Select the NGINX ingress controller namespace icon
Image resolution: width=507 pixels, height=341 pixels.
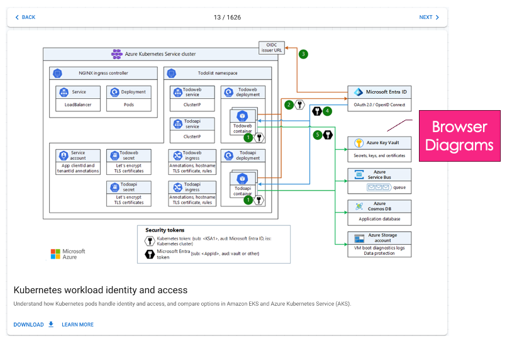(x=57, y=74)
